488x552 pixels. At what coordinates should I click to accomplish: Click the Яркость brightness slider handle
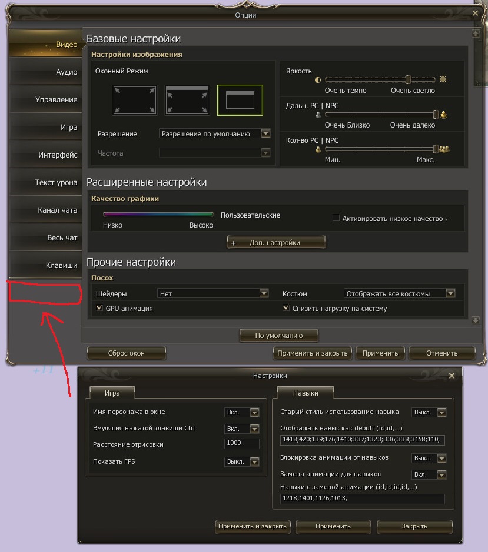click(407, 79)
